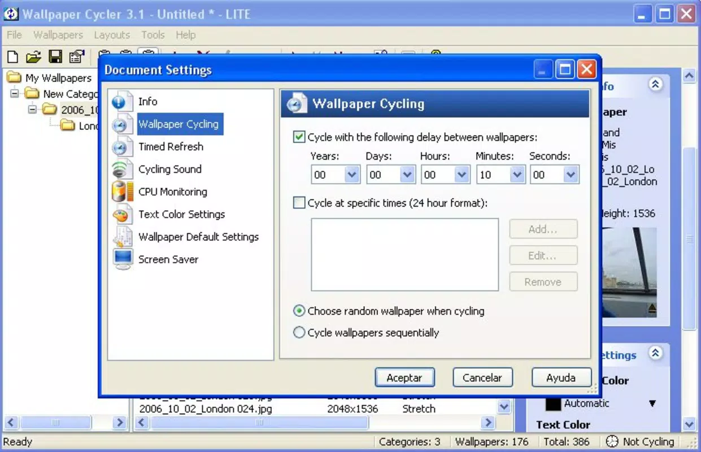
Task: Click the right panel vertical scrollbar down arrow
Action: pyautogui.click(x=689, y=424)
